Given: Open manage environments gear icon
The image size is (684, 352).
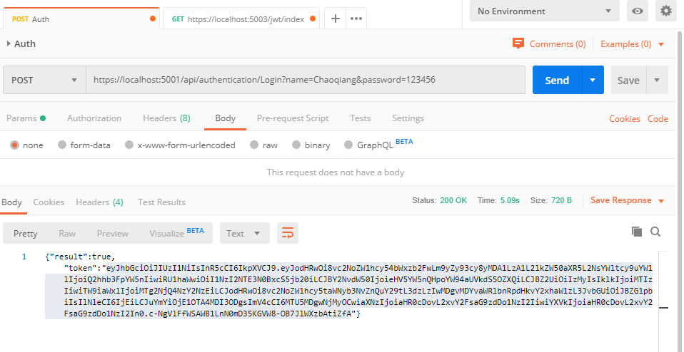Looking at the screenshot, I should click(666, 11).
